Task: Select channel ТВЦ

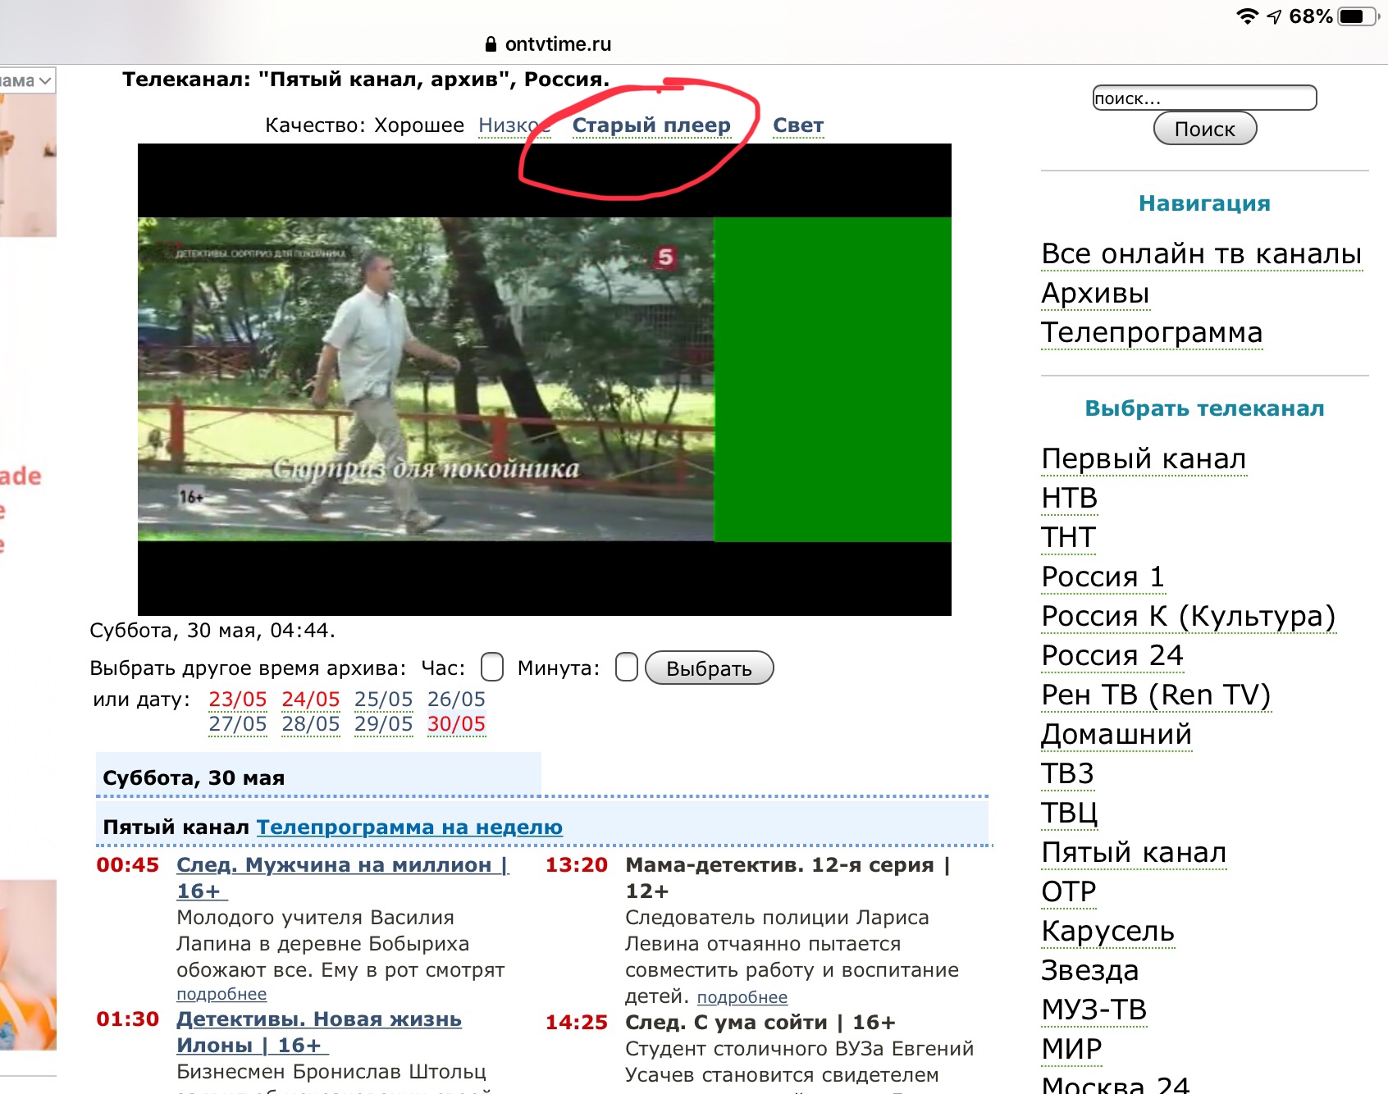Action: pyautogui.click(x=1070, y=814)
